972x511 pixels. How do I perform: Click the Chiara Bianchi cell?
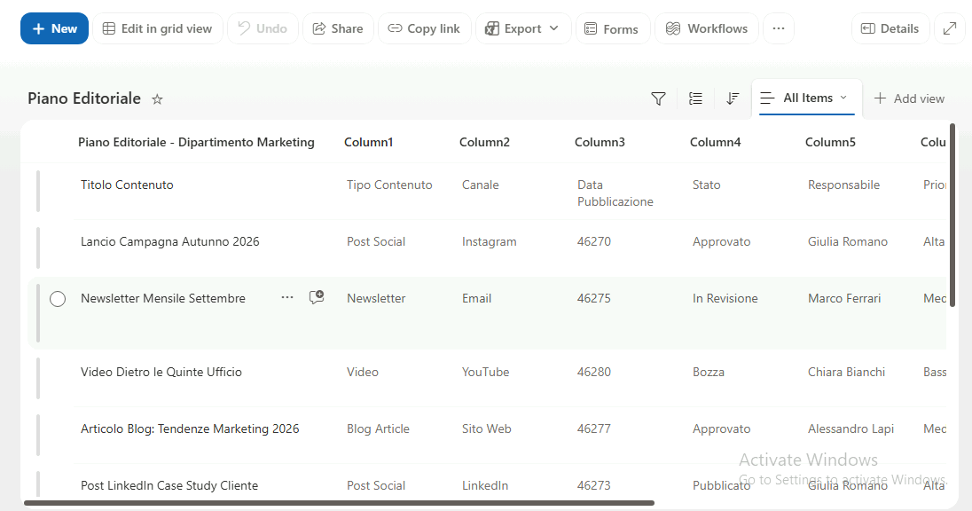coord(846,372)
